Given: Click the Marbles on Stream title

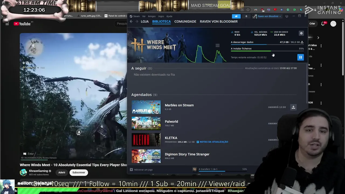Looking at the screenshot, I should [x=179, y=105].
